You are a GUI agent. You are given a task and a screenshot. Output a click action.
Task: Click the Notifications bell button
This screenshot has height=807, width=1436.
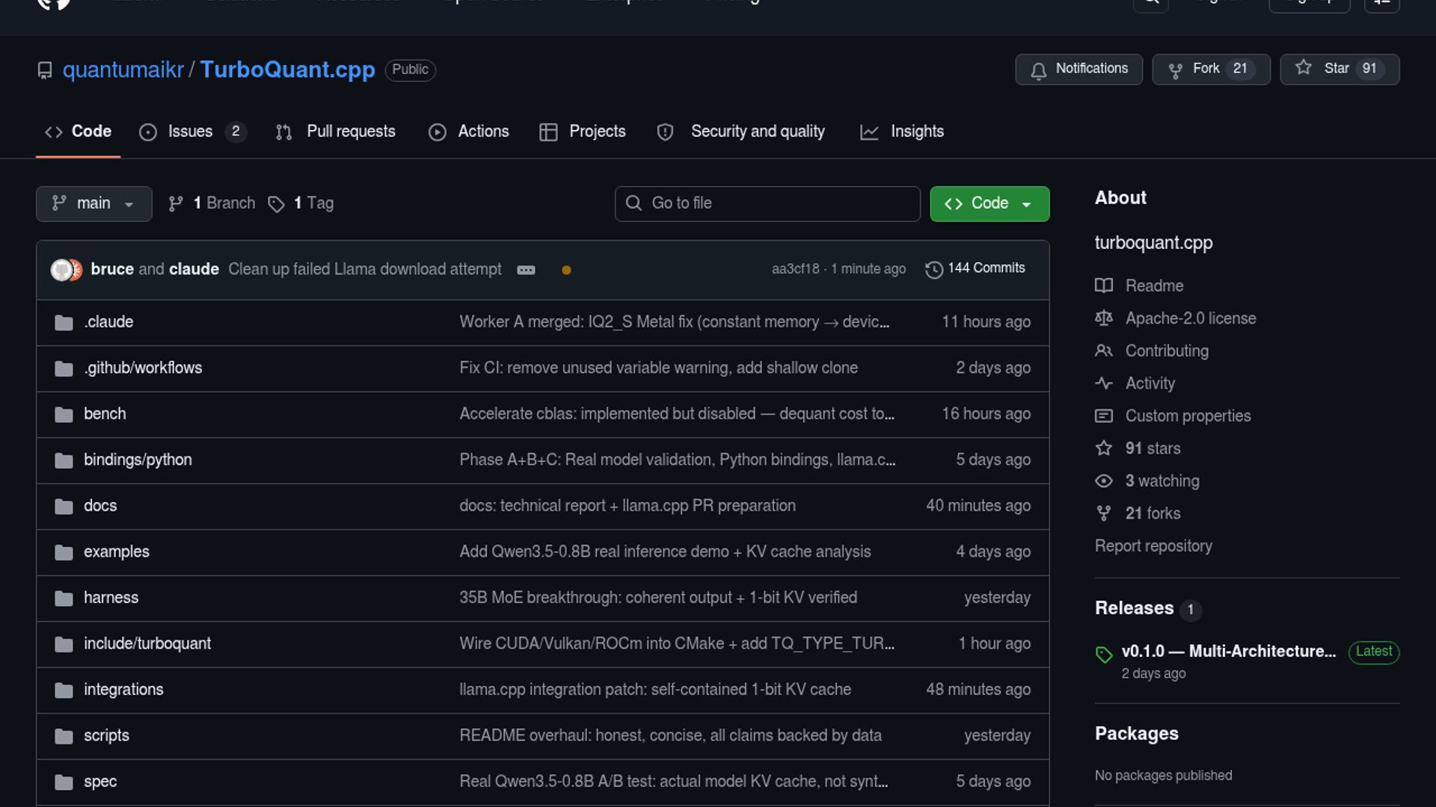(x=1078, y=69)
